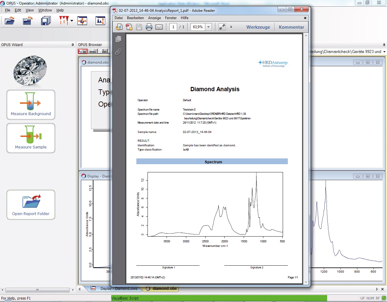The height and width of the screenshot is (302, 387).
Task: Show page thumbnails panel in Adobe Reader
Action: 119,39
